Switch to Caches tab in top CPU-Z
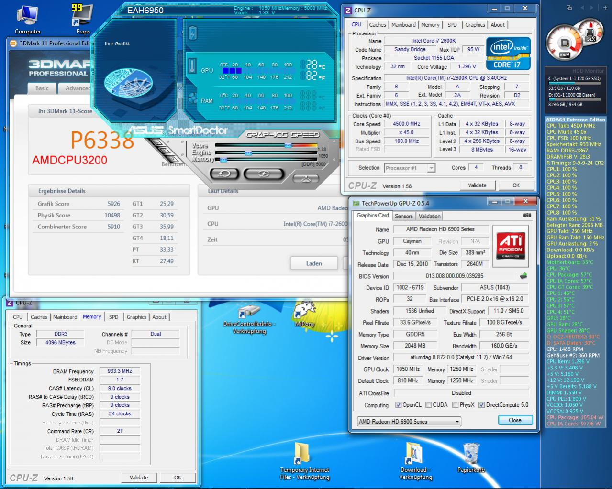The image size is (612, 489). coord(377,25)
